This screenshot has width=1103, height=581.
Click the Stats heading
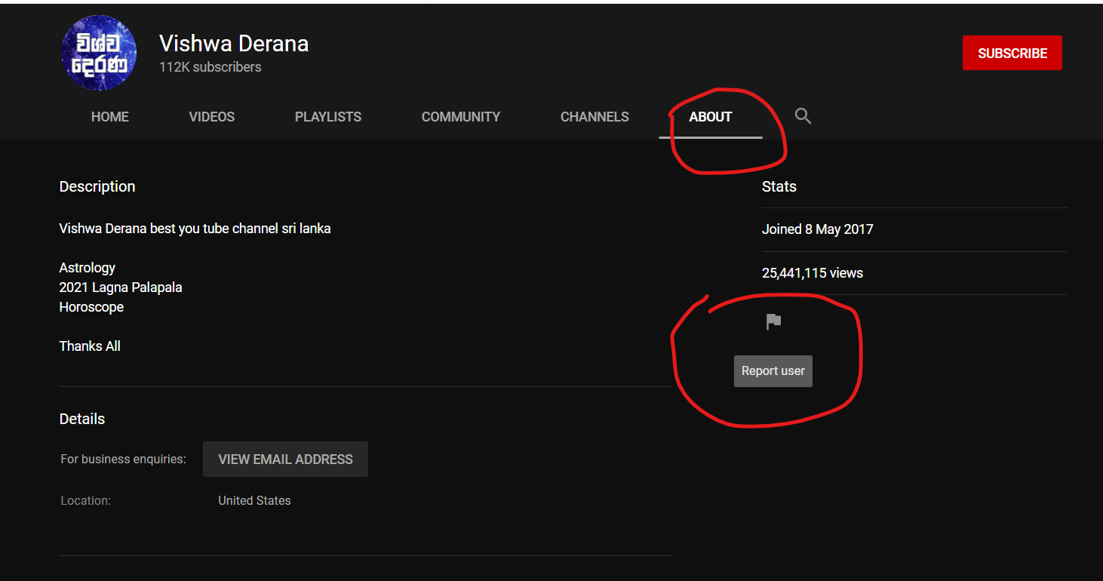coord(779,186)
